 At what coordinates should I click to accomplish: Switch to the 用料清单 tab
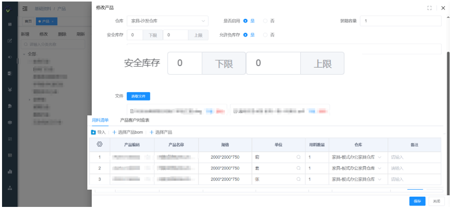[x=100, y=120]
